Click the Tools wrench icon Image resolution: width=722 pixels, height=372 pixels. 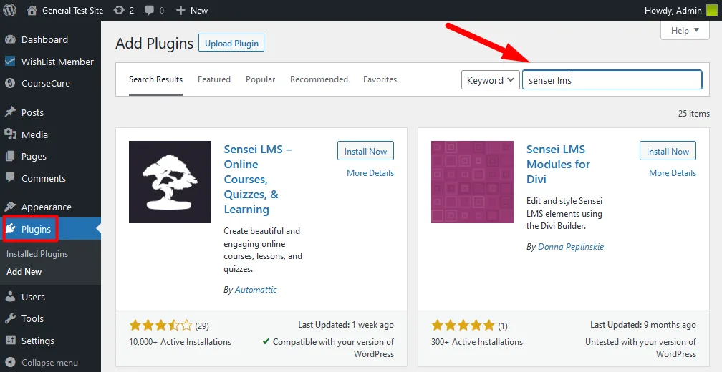pos(10,318)
